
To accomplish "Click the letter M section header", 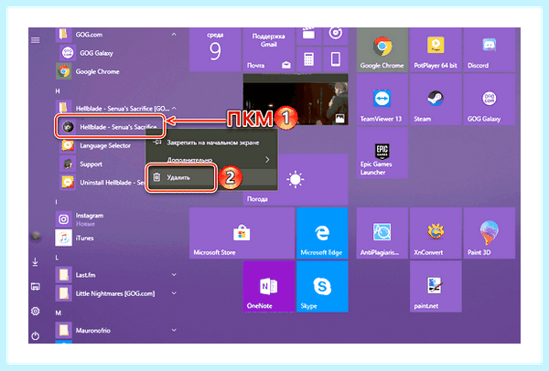I will [59, 313].
